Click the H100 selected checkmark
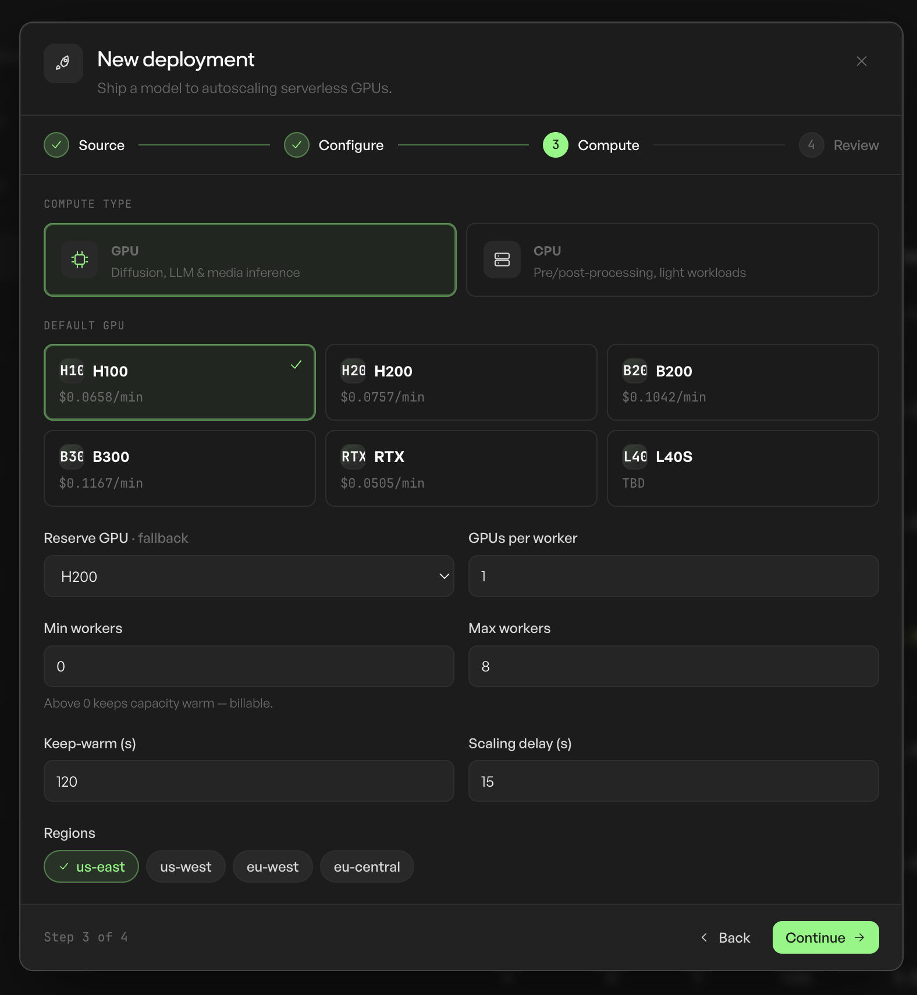Viewport: 917px width, 995px height. (x=296, y=365)
